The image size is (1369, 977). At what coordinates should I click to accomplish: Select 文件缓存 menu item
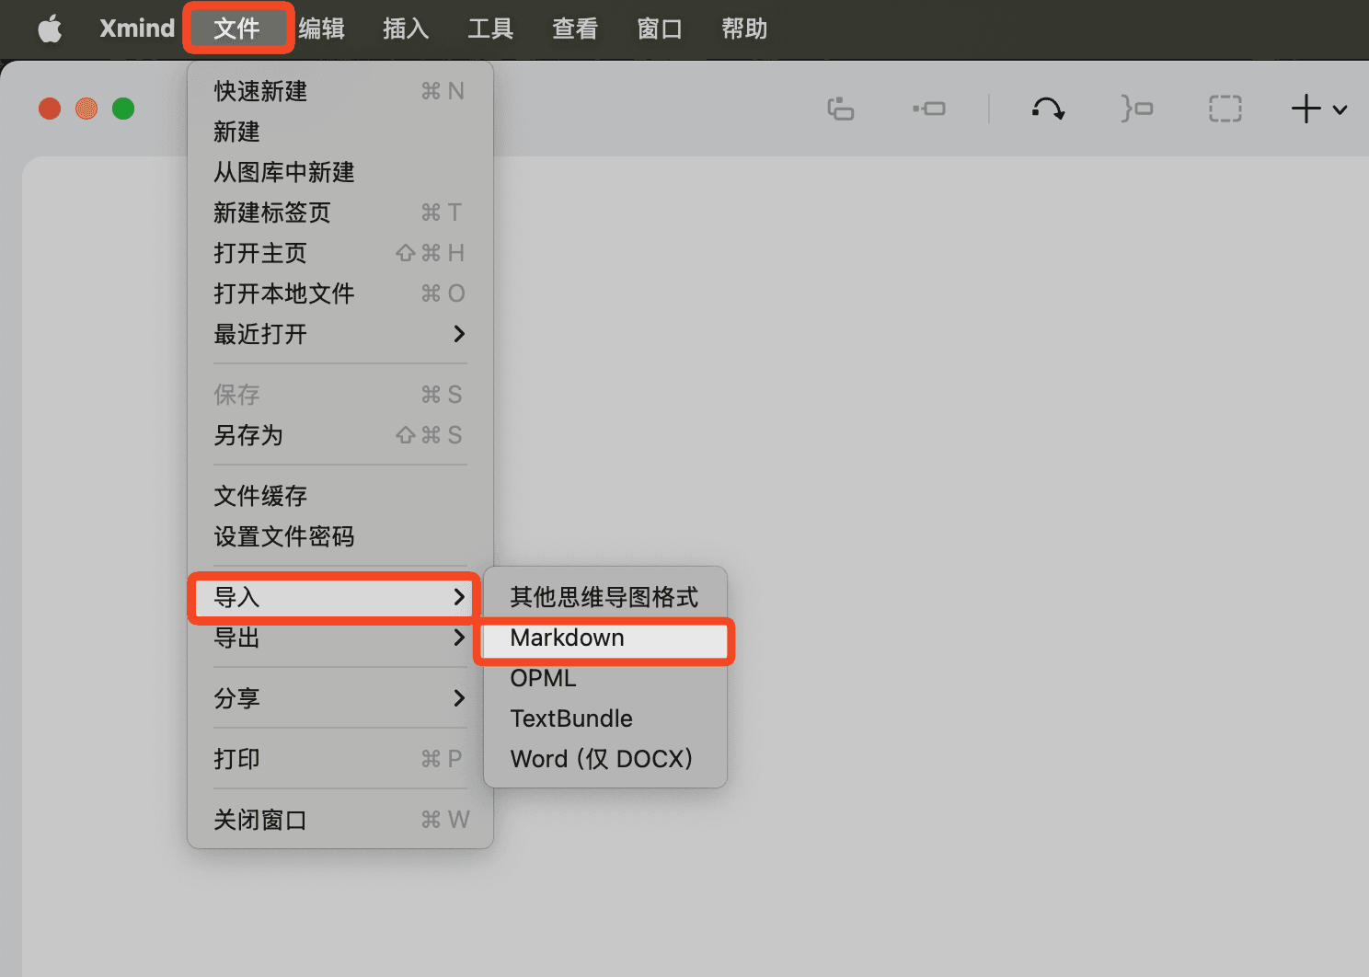point(340,496)
